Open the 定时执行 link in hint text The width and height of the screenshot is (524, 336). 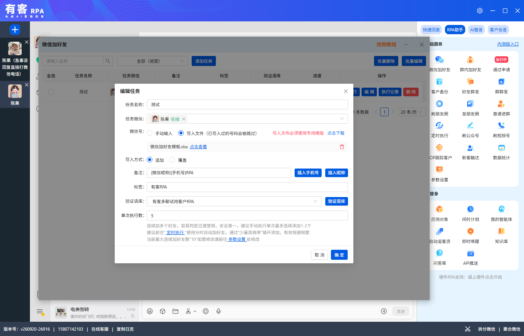click(x=175, y=233)
